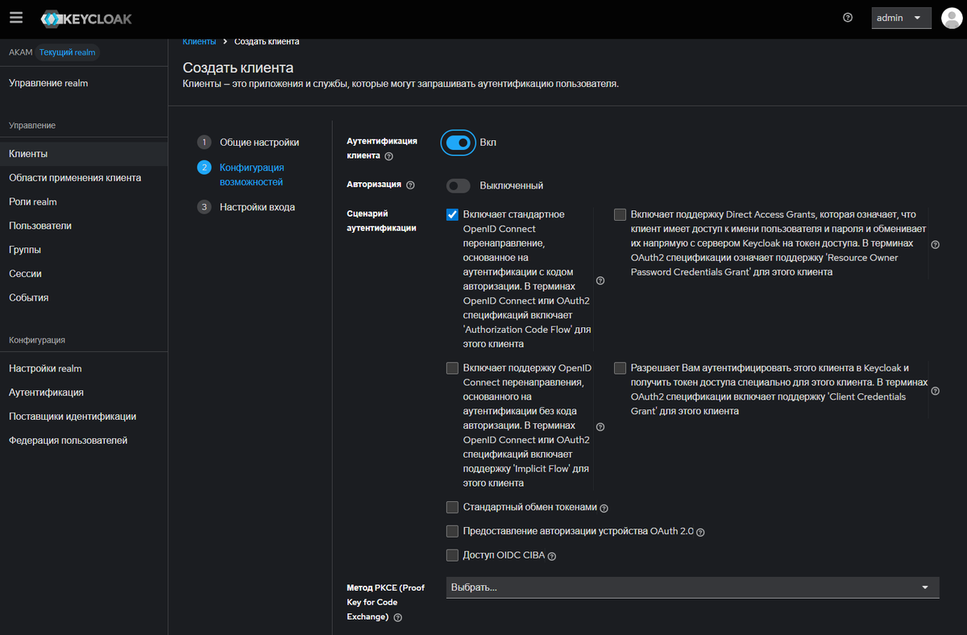Open Сессии in sidebar
The width and height of the screenshot is (967, 635).
click(x=84, y=274)
